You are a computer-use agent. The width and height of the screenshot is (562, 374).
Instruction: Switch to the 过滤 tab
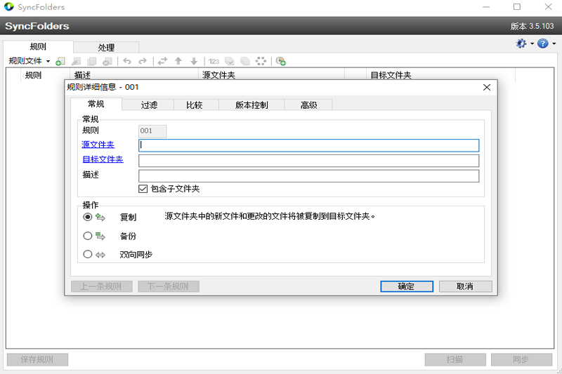pyautogui.click(x=148, y=105)
